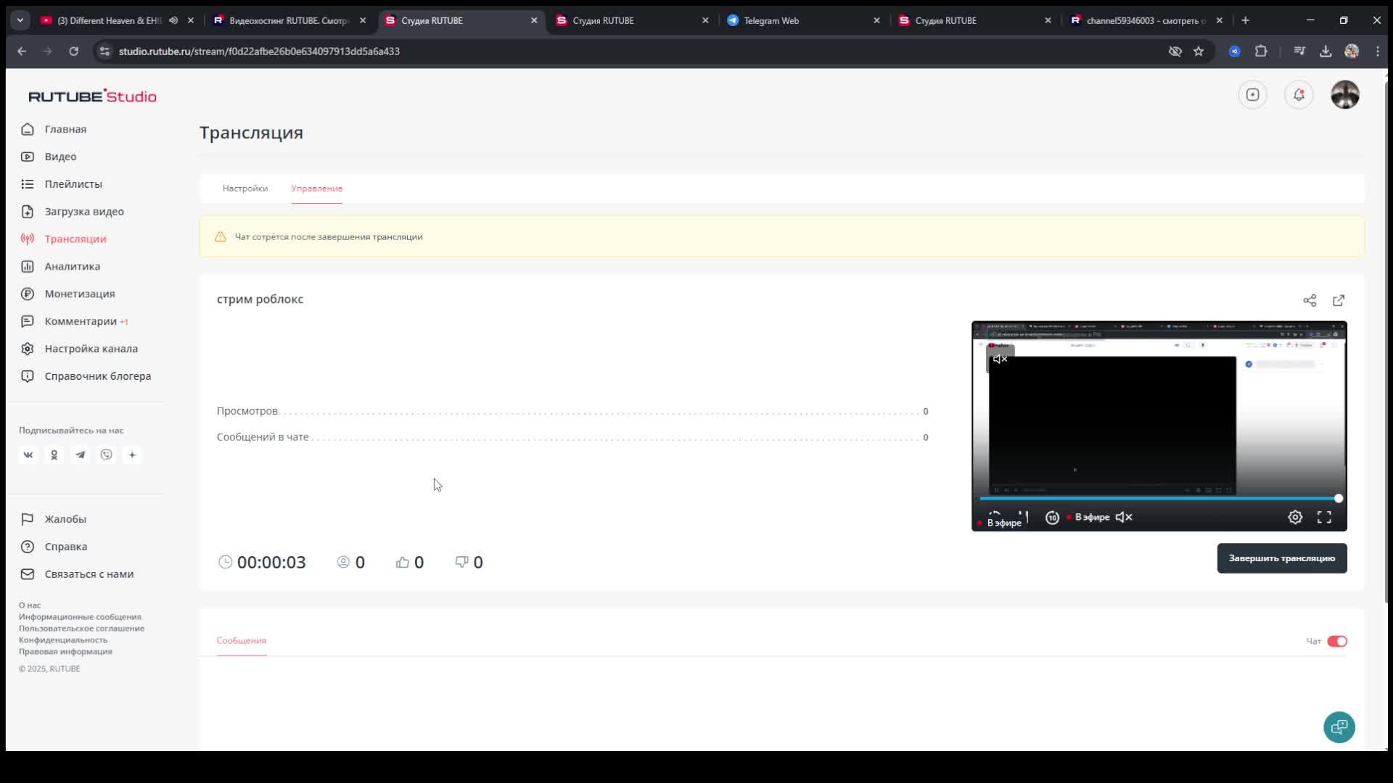The width and height of the screenshot is (1393, 783).
Task: Enter fullscreen in the stream preview
Action: coord(1324,517)
